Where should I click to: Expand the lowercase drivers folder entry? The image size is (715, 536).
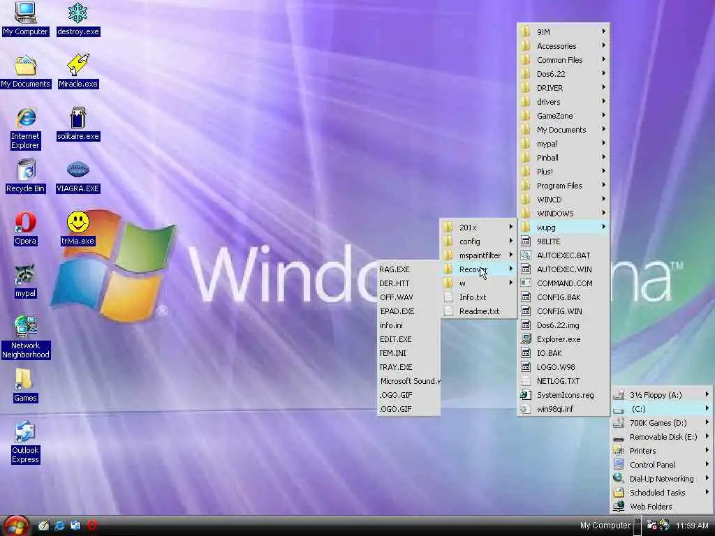(563, 102)
